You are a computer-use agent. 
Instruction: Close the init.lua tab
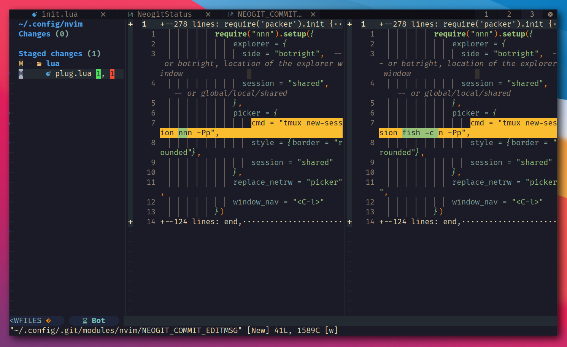click(x=103, y=14)
